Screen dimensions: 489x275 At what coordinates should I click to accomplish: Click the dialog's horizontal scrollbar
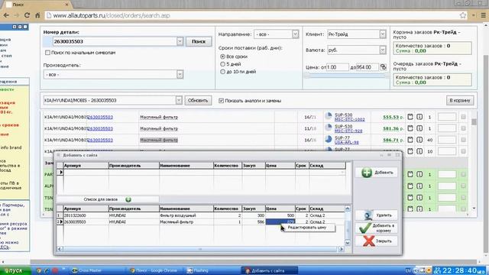pos(200,249)
